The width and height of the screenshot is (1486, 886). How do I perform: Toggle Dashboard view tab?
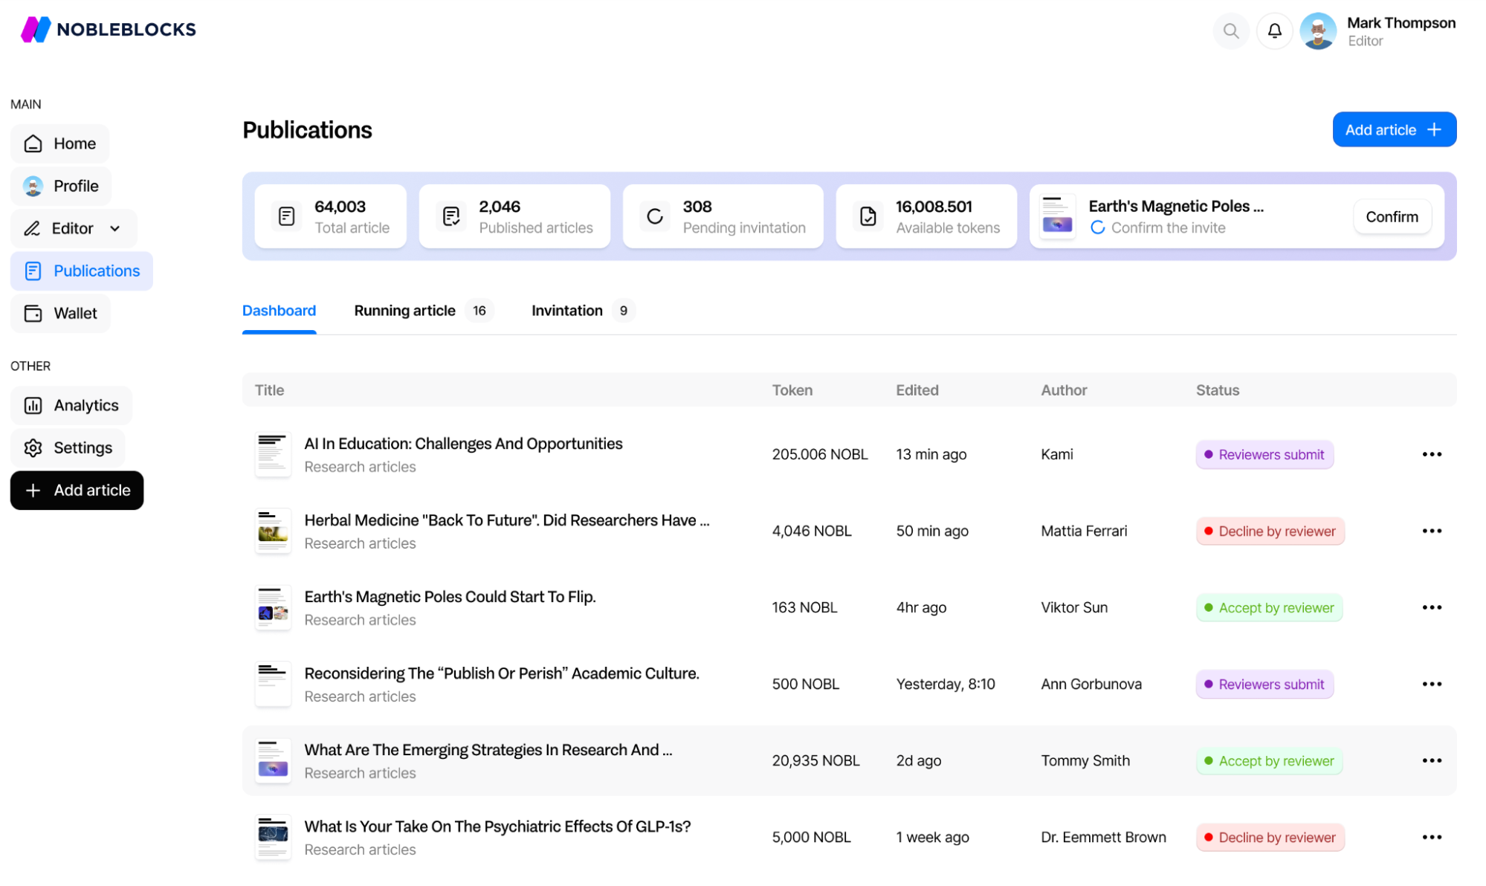[x=280, y=310]
